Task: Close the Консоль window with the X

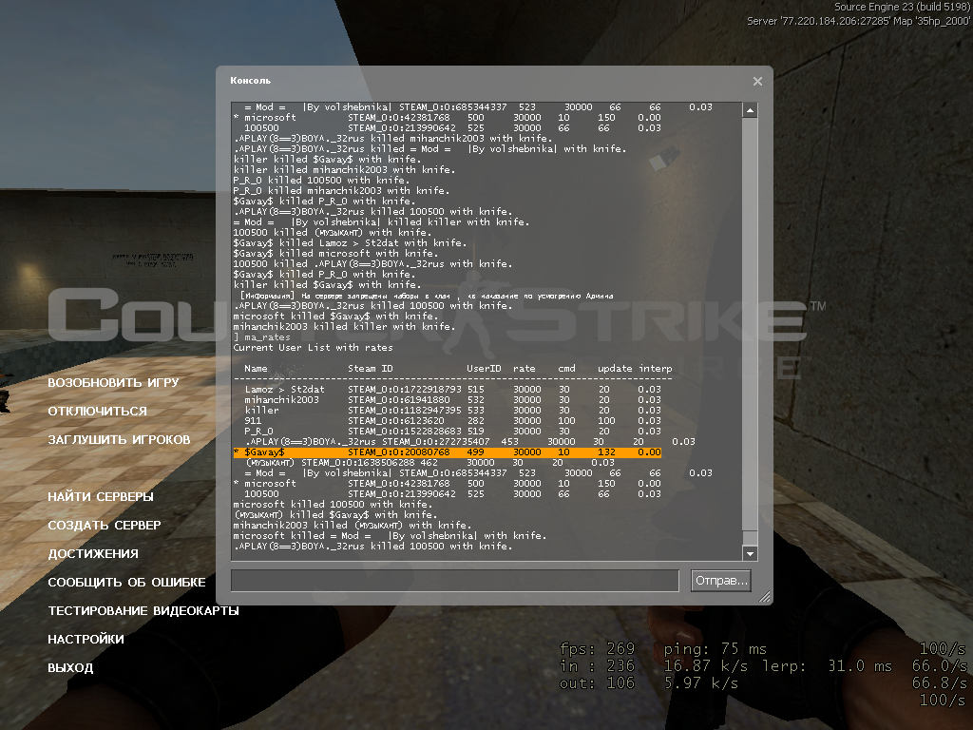Action: (757, 82)
